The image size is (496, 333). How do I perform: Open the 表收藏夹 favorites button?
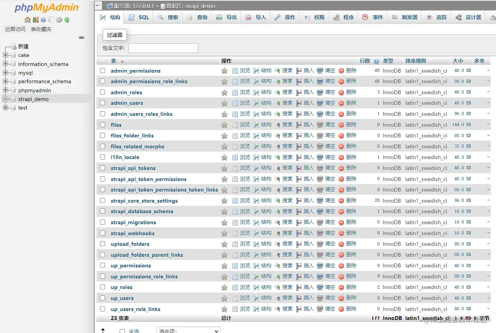[x=41, y=29]
